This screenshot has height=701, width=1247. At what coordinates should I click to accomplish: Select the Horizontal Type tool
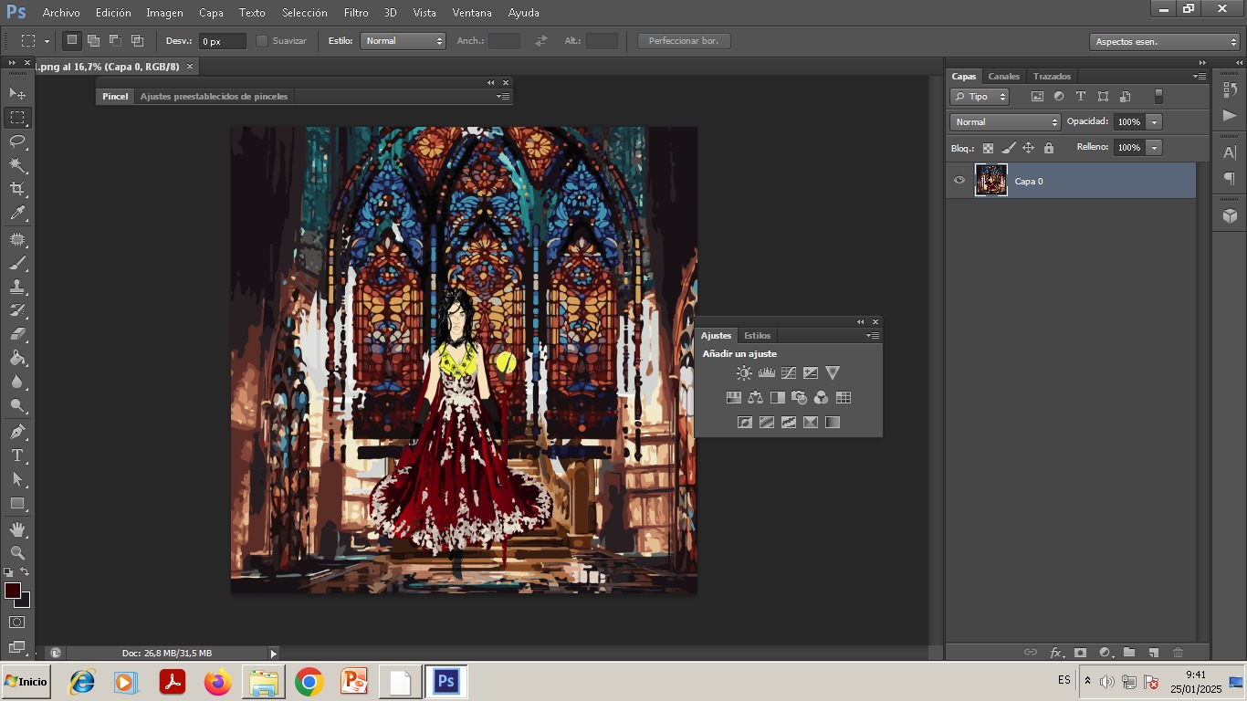17,455
